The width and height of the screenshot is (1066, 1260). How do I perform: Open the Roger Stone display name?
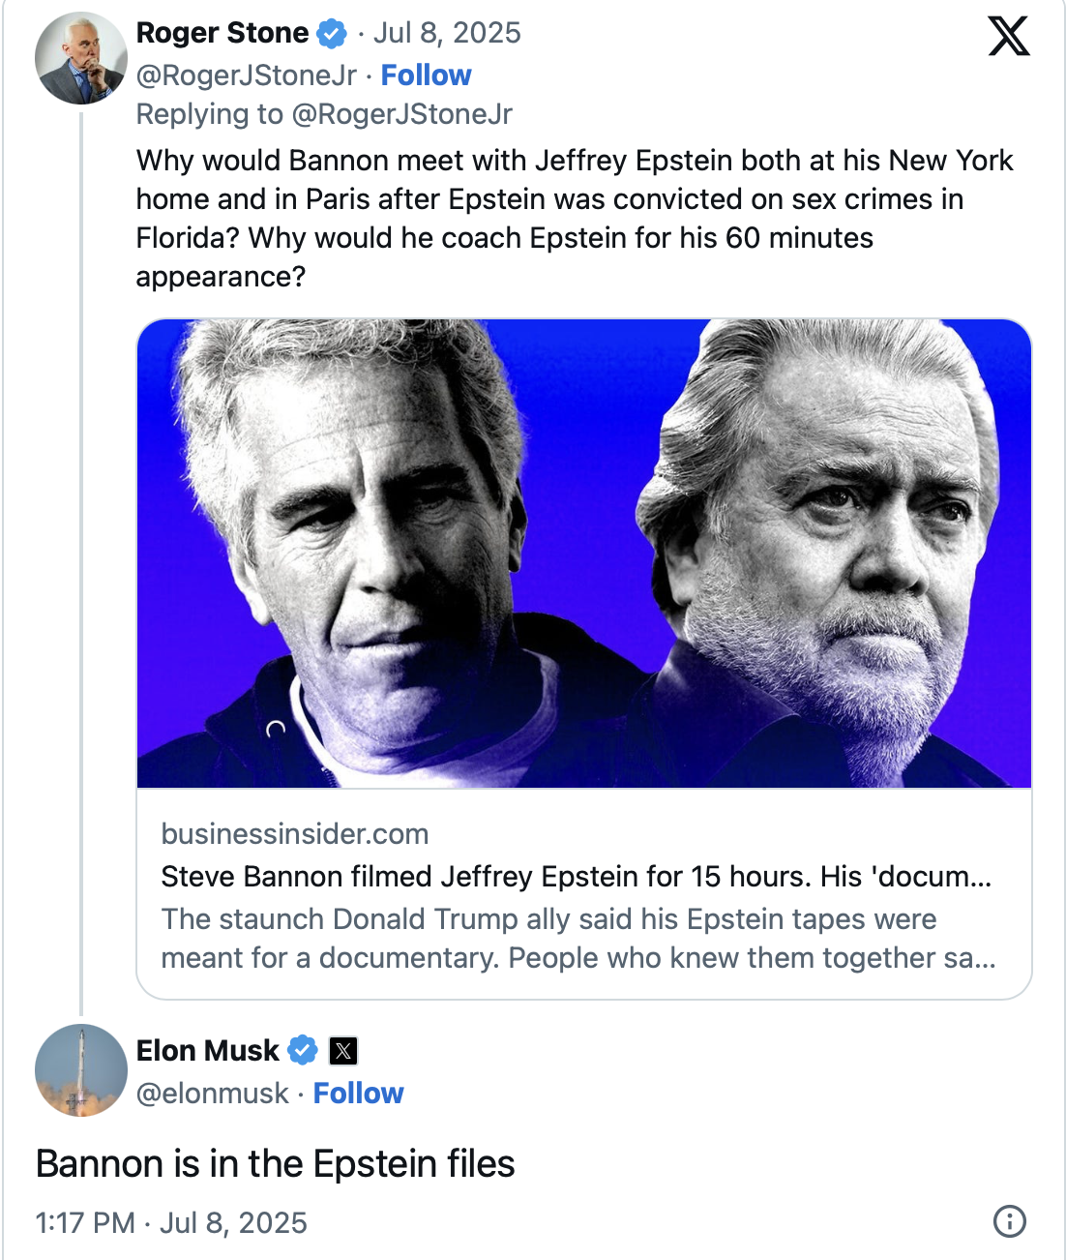pos(222,33)
